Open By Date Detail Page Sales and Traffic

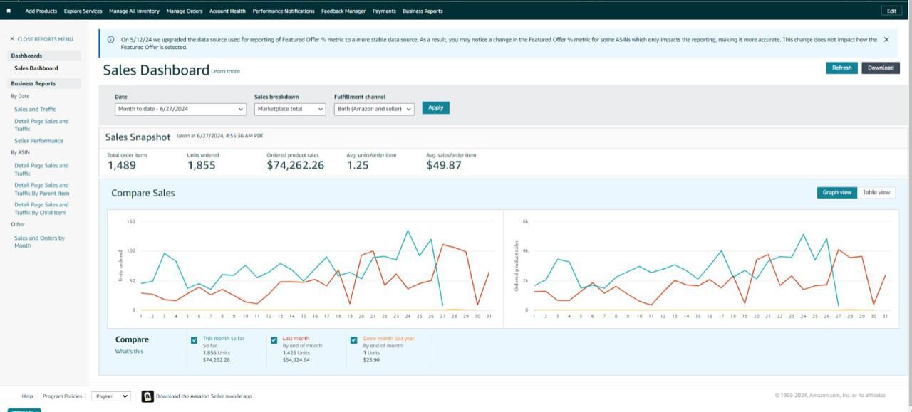point(41,125)
